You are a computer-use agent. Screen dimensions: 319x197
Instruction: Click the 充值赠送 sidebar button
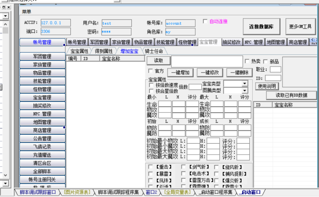point(42,155)
